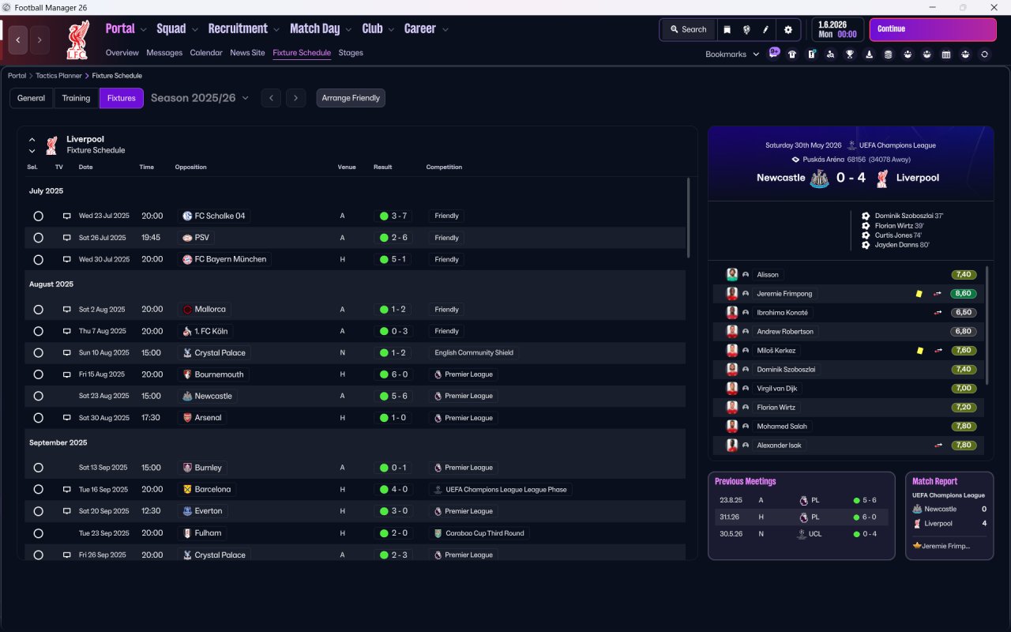Go to the previous season arrow
This screenshot has height=632, width=1011.
click(271, 98)
